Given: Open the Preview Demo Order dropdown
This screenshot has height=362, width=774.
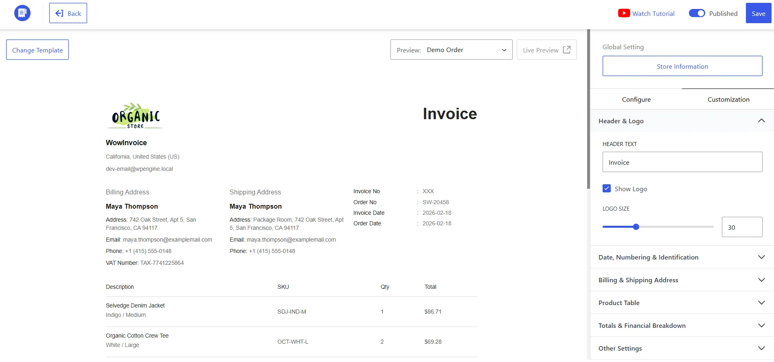Looking at the screenshot, I should [x=451, y=50].
